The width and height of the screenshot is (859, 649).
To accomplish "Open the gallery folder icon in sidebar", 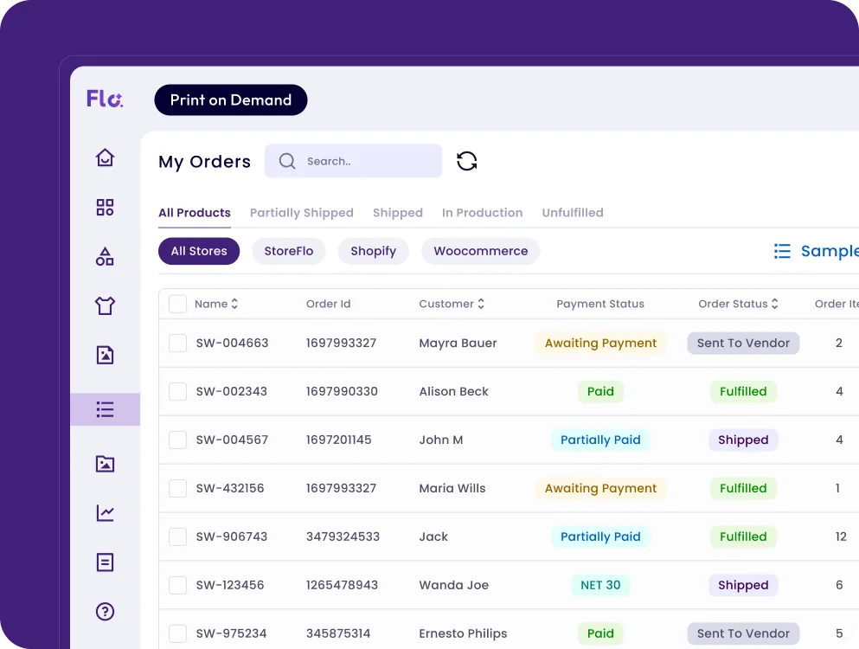I will [105, 464].
